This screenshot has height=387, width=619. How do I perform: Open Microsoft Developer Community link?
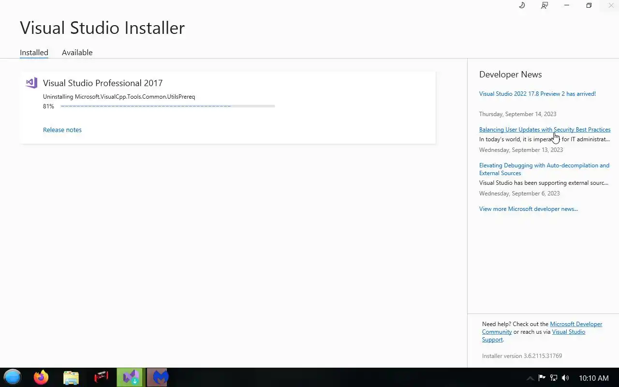click(x=542, y=328)
